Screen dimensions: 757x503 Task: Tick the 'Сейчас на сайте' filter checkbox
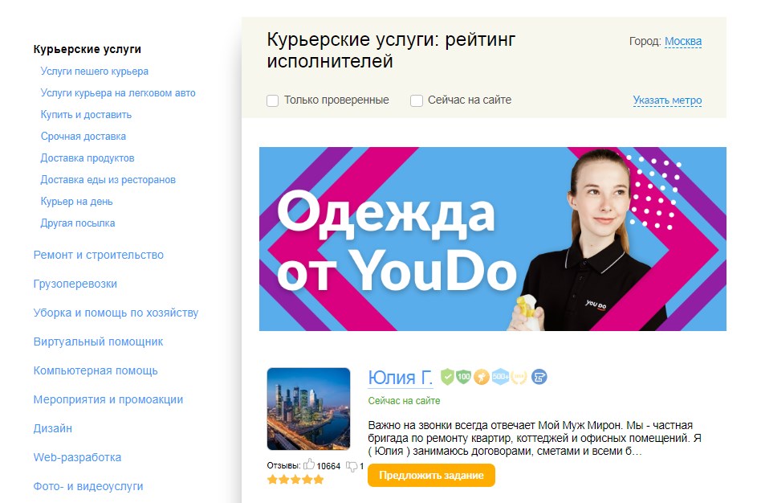coord(416,100)
